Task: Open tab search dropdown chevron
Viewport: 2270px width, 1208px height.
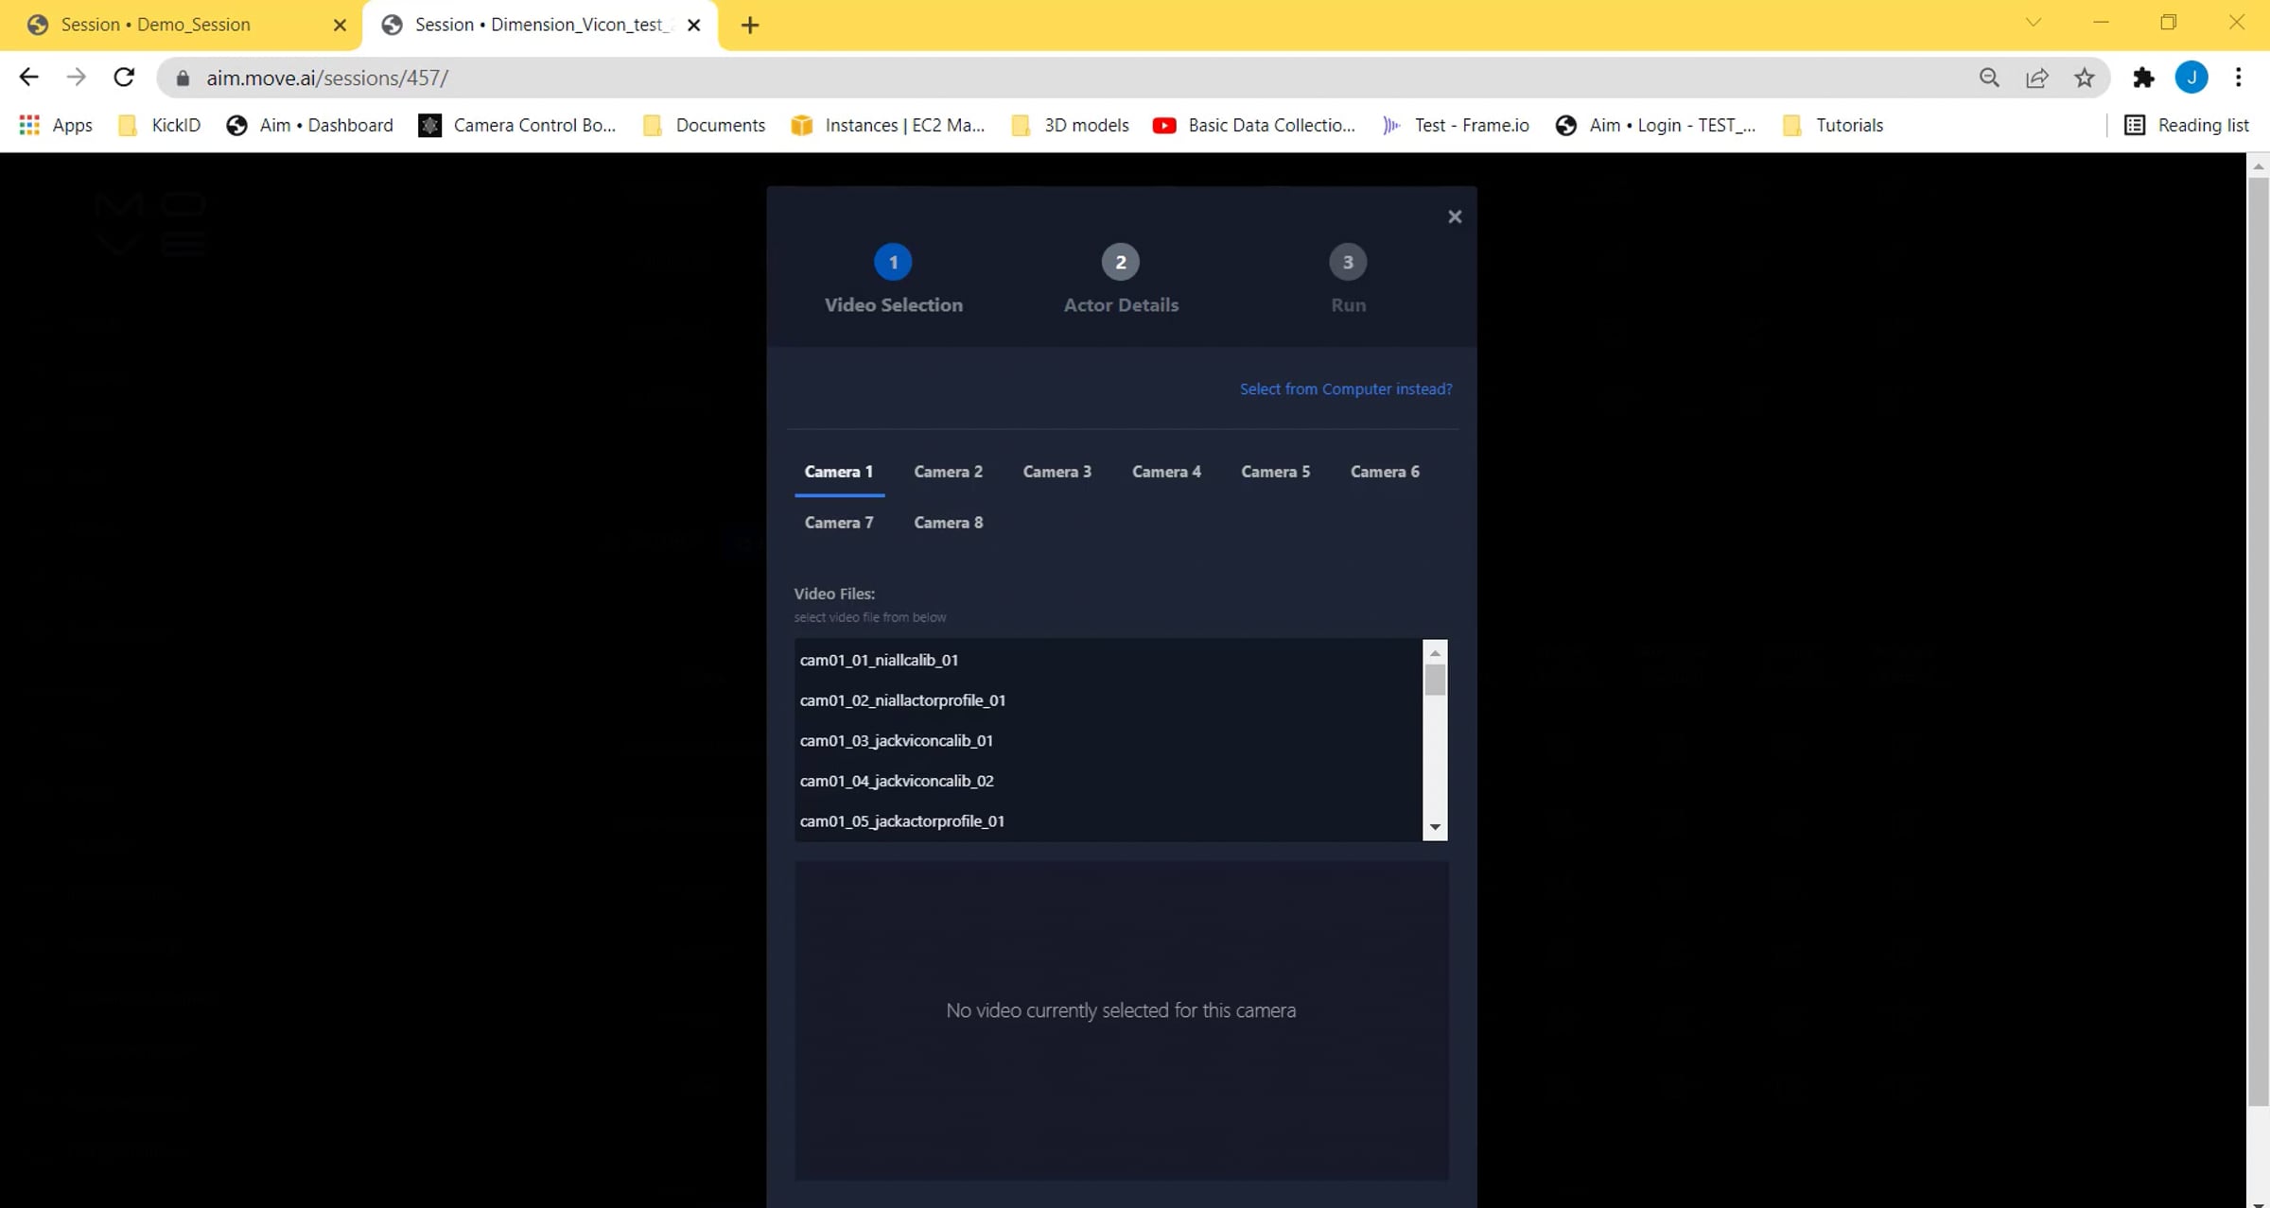Action: (x=2033, y=23)
